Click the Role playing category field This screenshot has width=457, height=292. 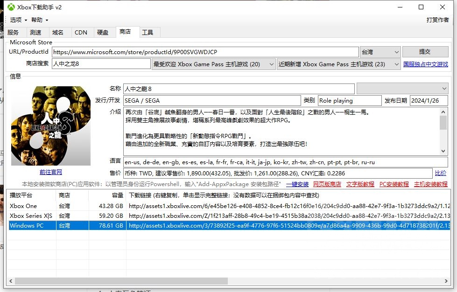pyautogui.click(x=350, y=100)
